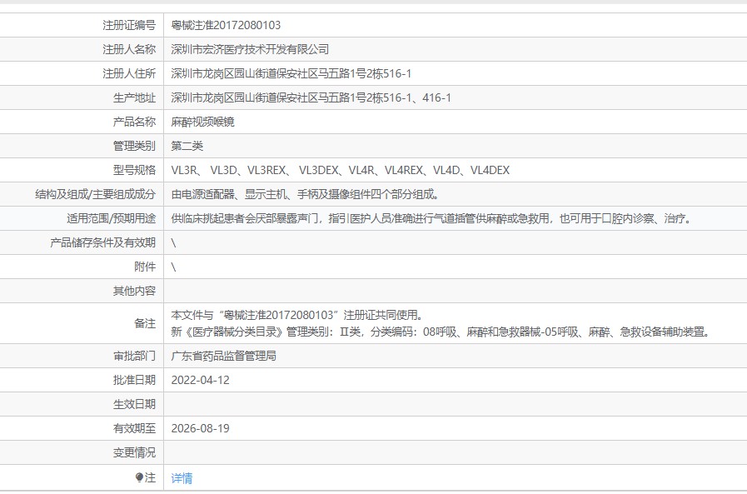
Task: Select the model list starting with VL3R
Action: (x=340, y=170)
